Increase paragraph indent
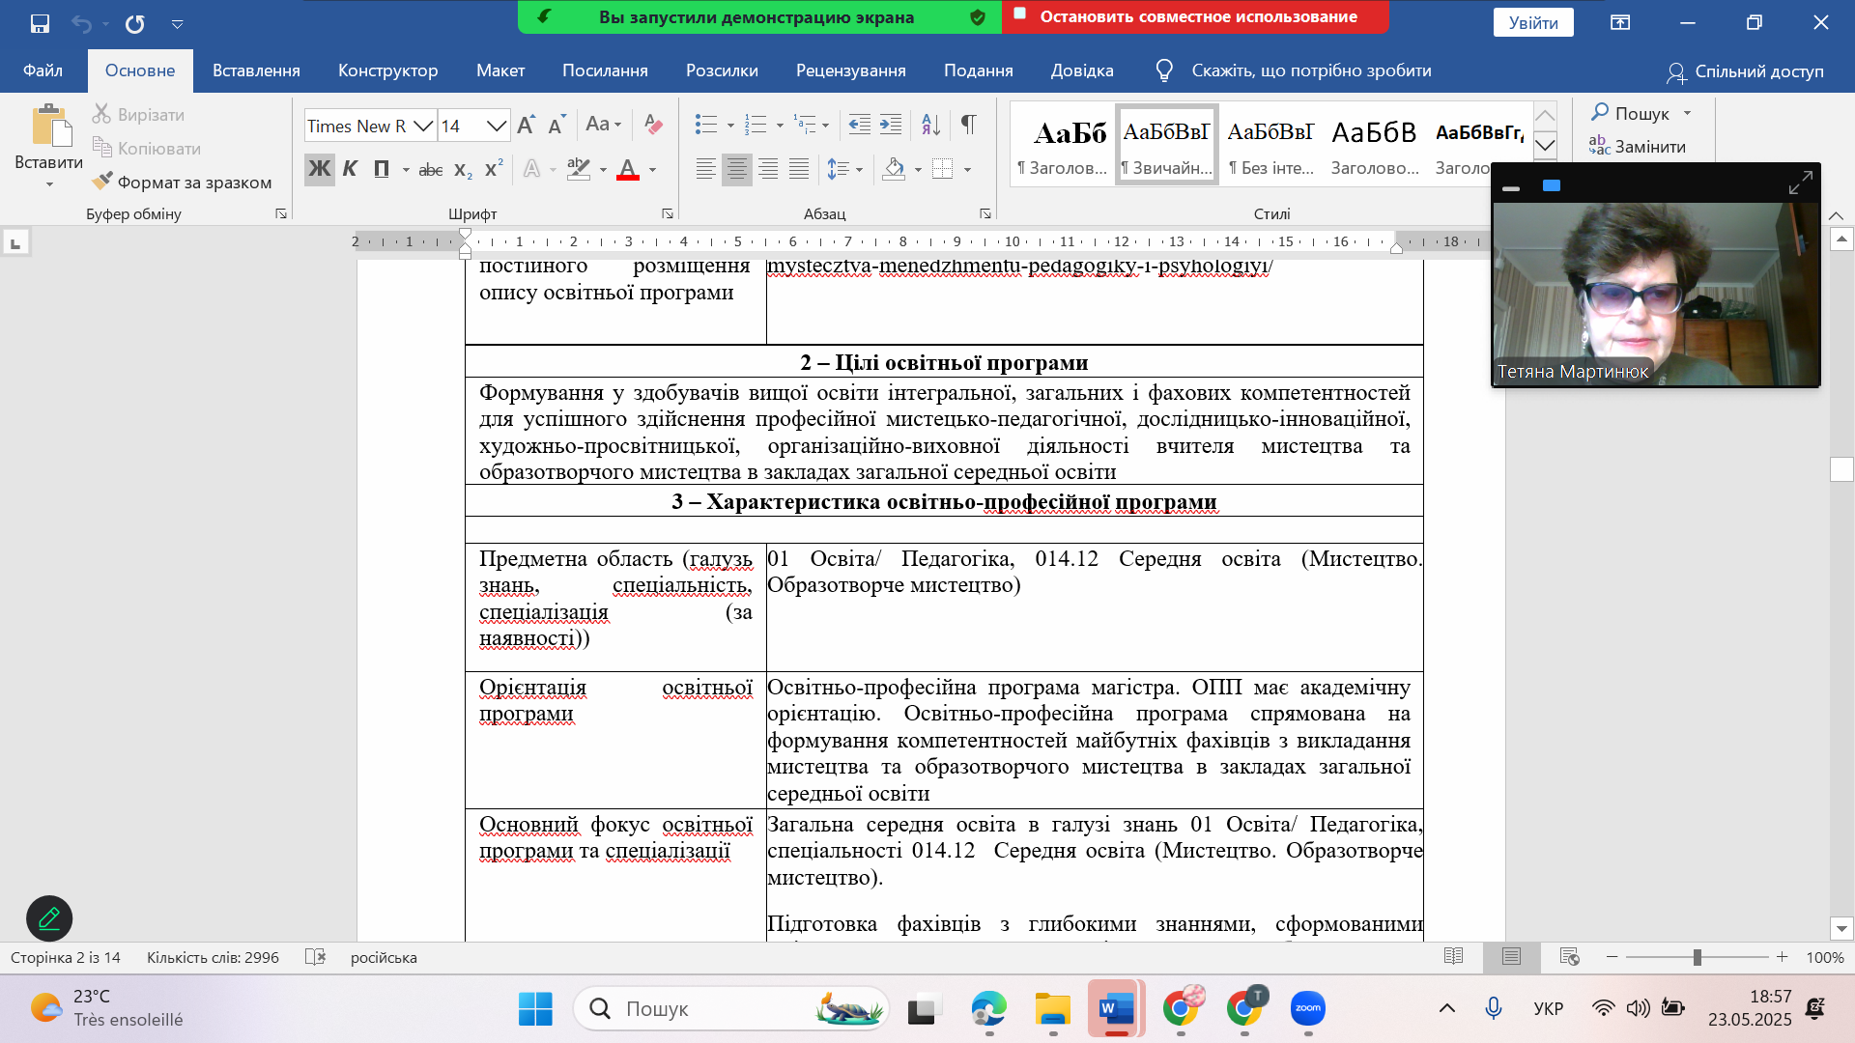 (x=890, y=125)
